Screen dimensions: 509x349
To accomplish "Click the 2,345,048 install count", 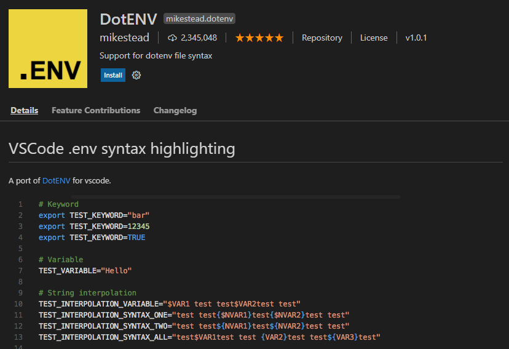I will [199, 38].
